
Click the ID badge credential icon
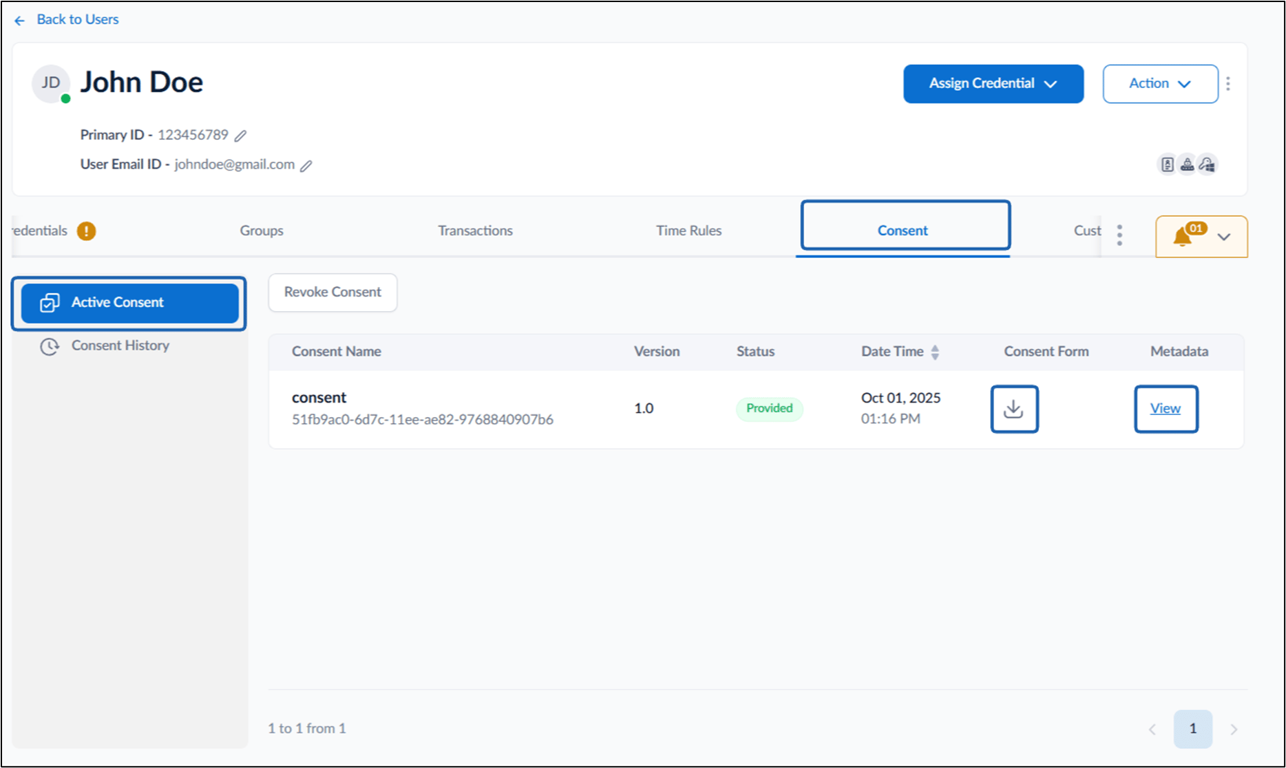click(x=1168, y=164)
